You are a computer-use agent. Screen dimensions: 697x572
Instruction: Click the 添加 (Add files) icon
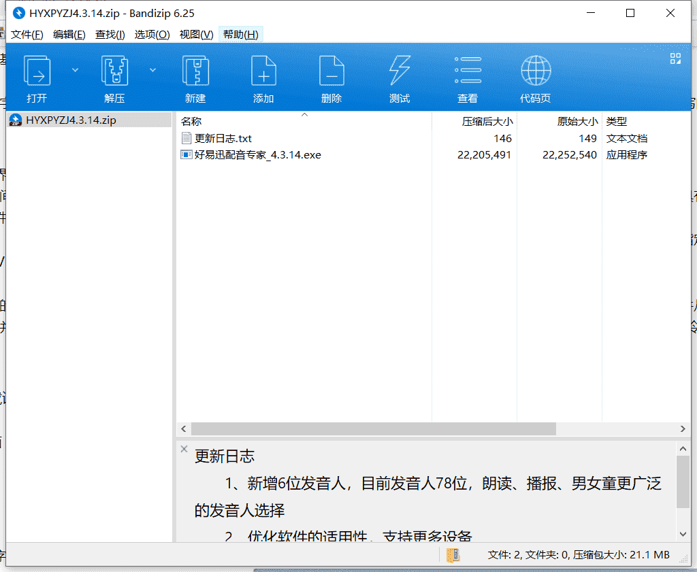[263, 71]
